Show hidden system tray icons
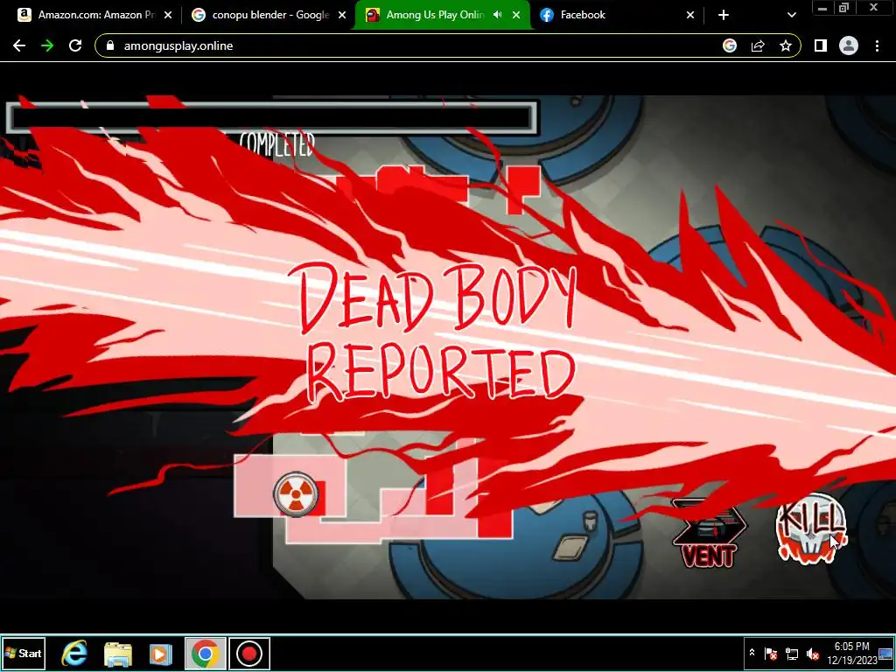The height and width of the screenshot is (672, 896). point(752,653)
